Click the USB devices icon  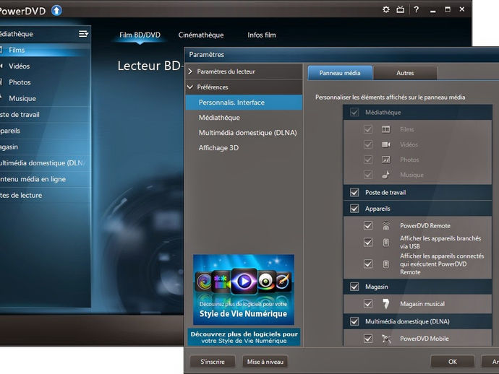(385, 243)
